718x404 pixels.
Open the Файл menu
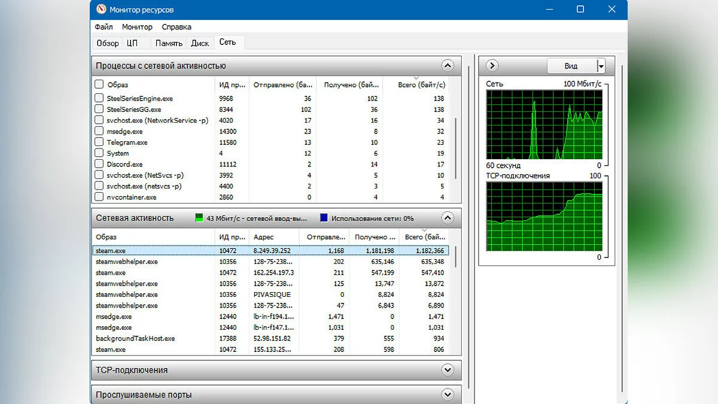(x=104, y=27)
